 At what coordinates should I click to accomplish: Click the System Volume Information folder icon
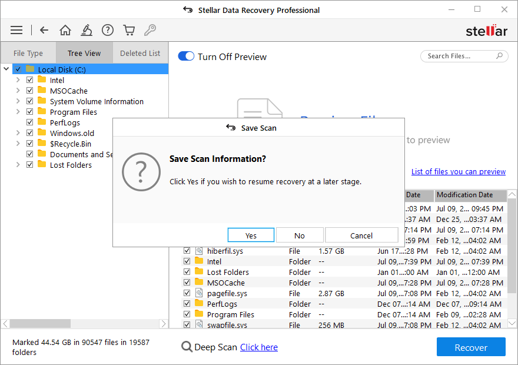[42, 101]
